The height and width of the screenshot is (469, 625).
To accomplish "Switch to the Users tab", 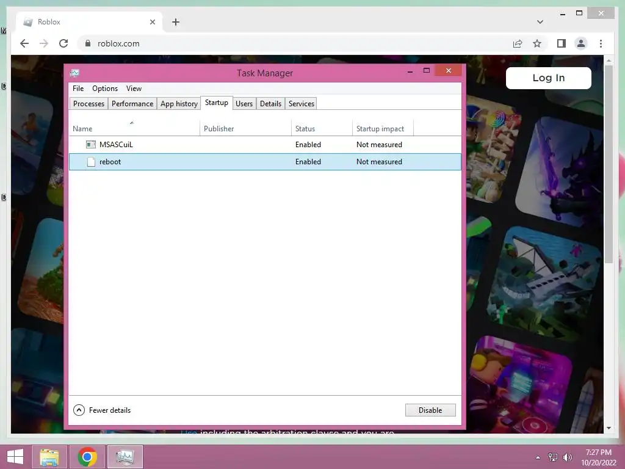I will coord(244,104).
